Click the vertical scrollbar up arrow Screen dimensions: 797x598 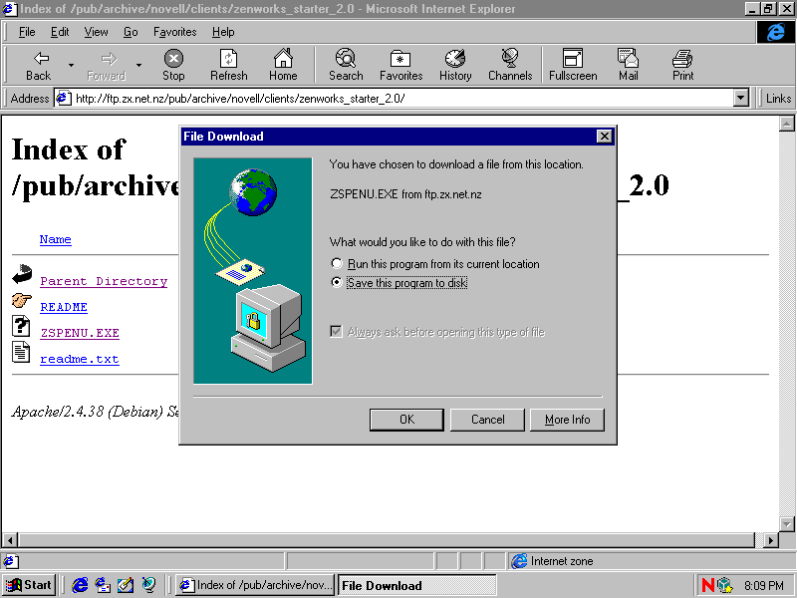coord(787,124)
